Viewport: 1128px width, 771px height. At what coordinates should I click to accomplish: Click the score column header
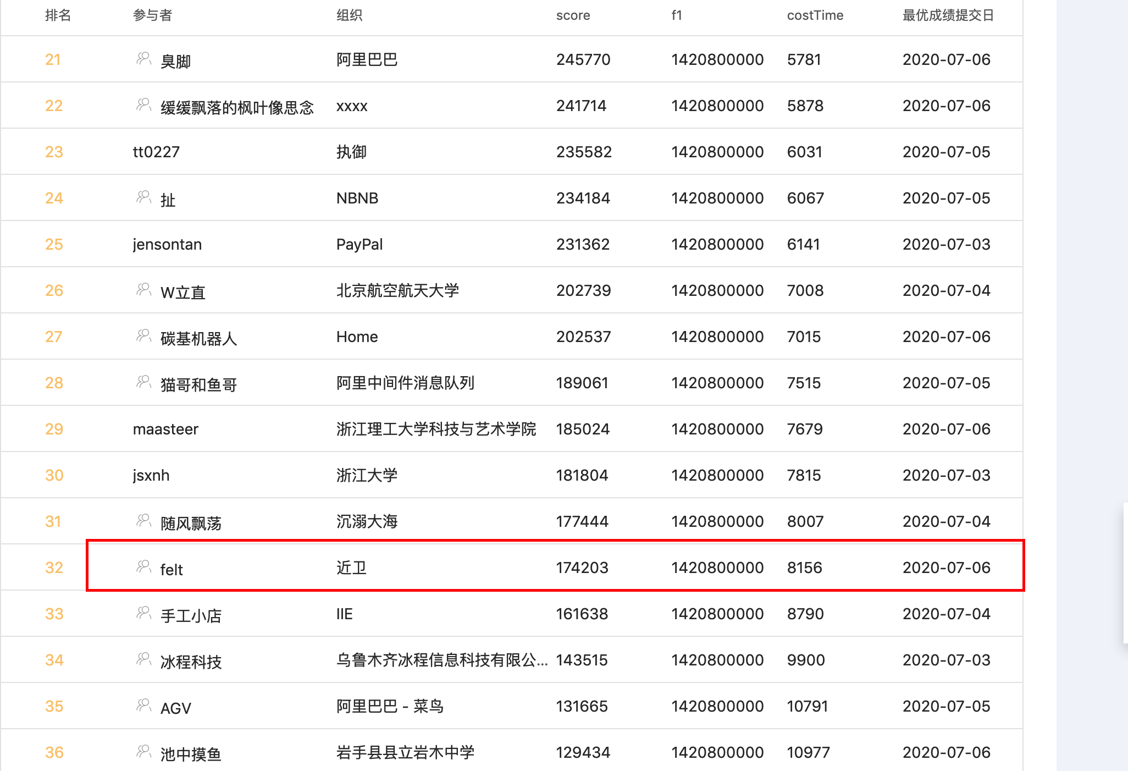573,15
